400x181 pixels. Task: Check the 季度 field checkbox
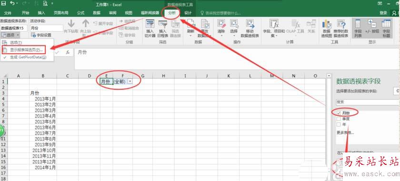pyautogui.click(x=339, y=119)
